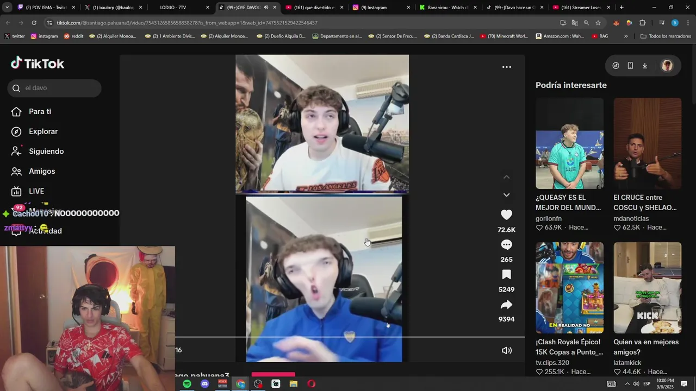
Task: Click the search field with 'el davo'
Action: pos(54,88)
